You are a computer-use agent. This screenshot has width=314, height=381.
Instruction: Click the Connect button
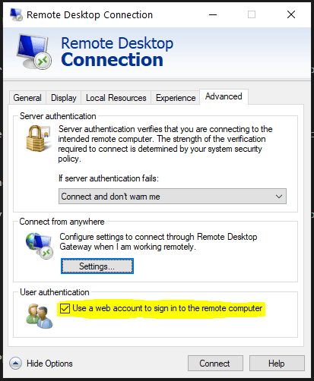tap(215, 364)
